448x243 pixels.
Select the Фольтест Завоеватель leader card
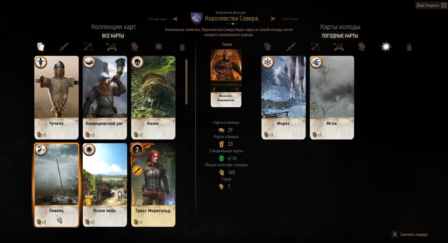[226, 78]
